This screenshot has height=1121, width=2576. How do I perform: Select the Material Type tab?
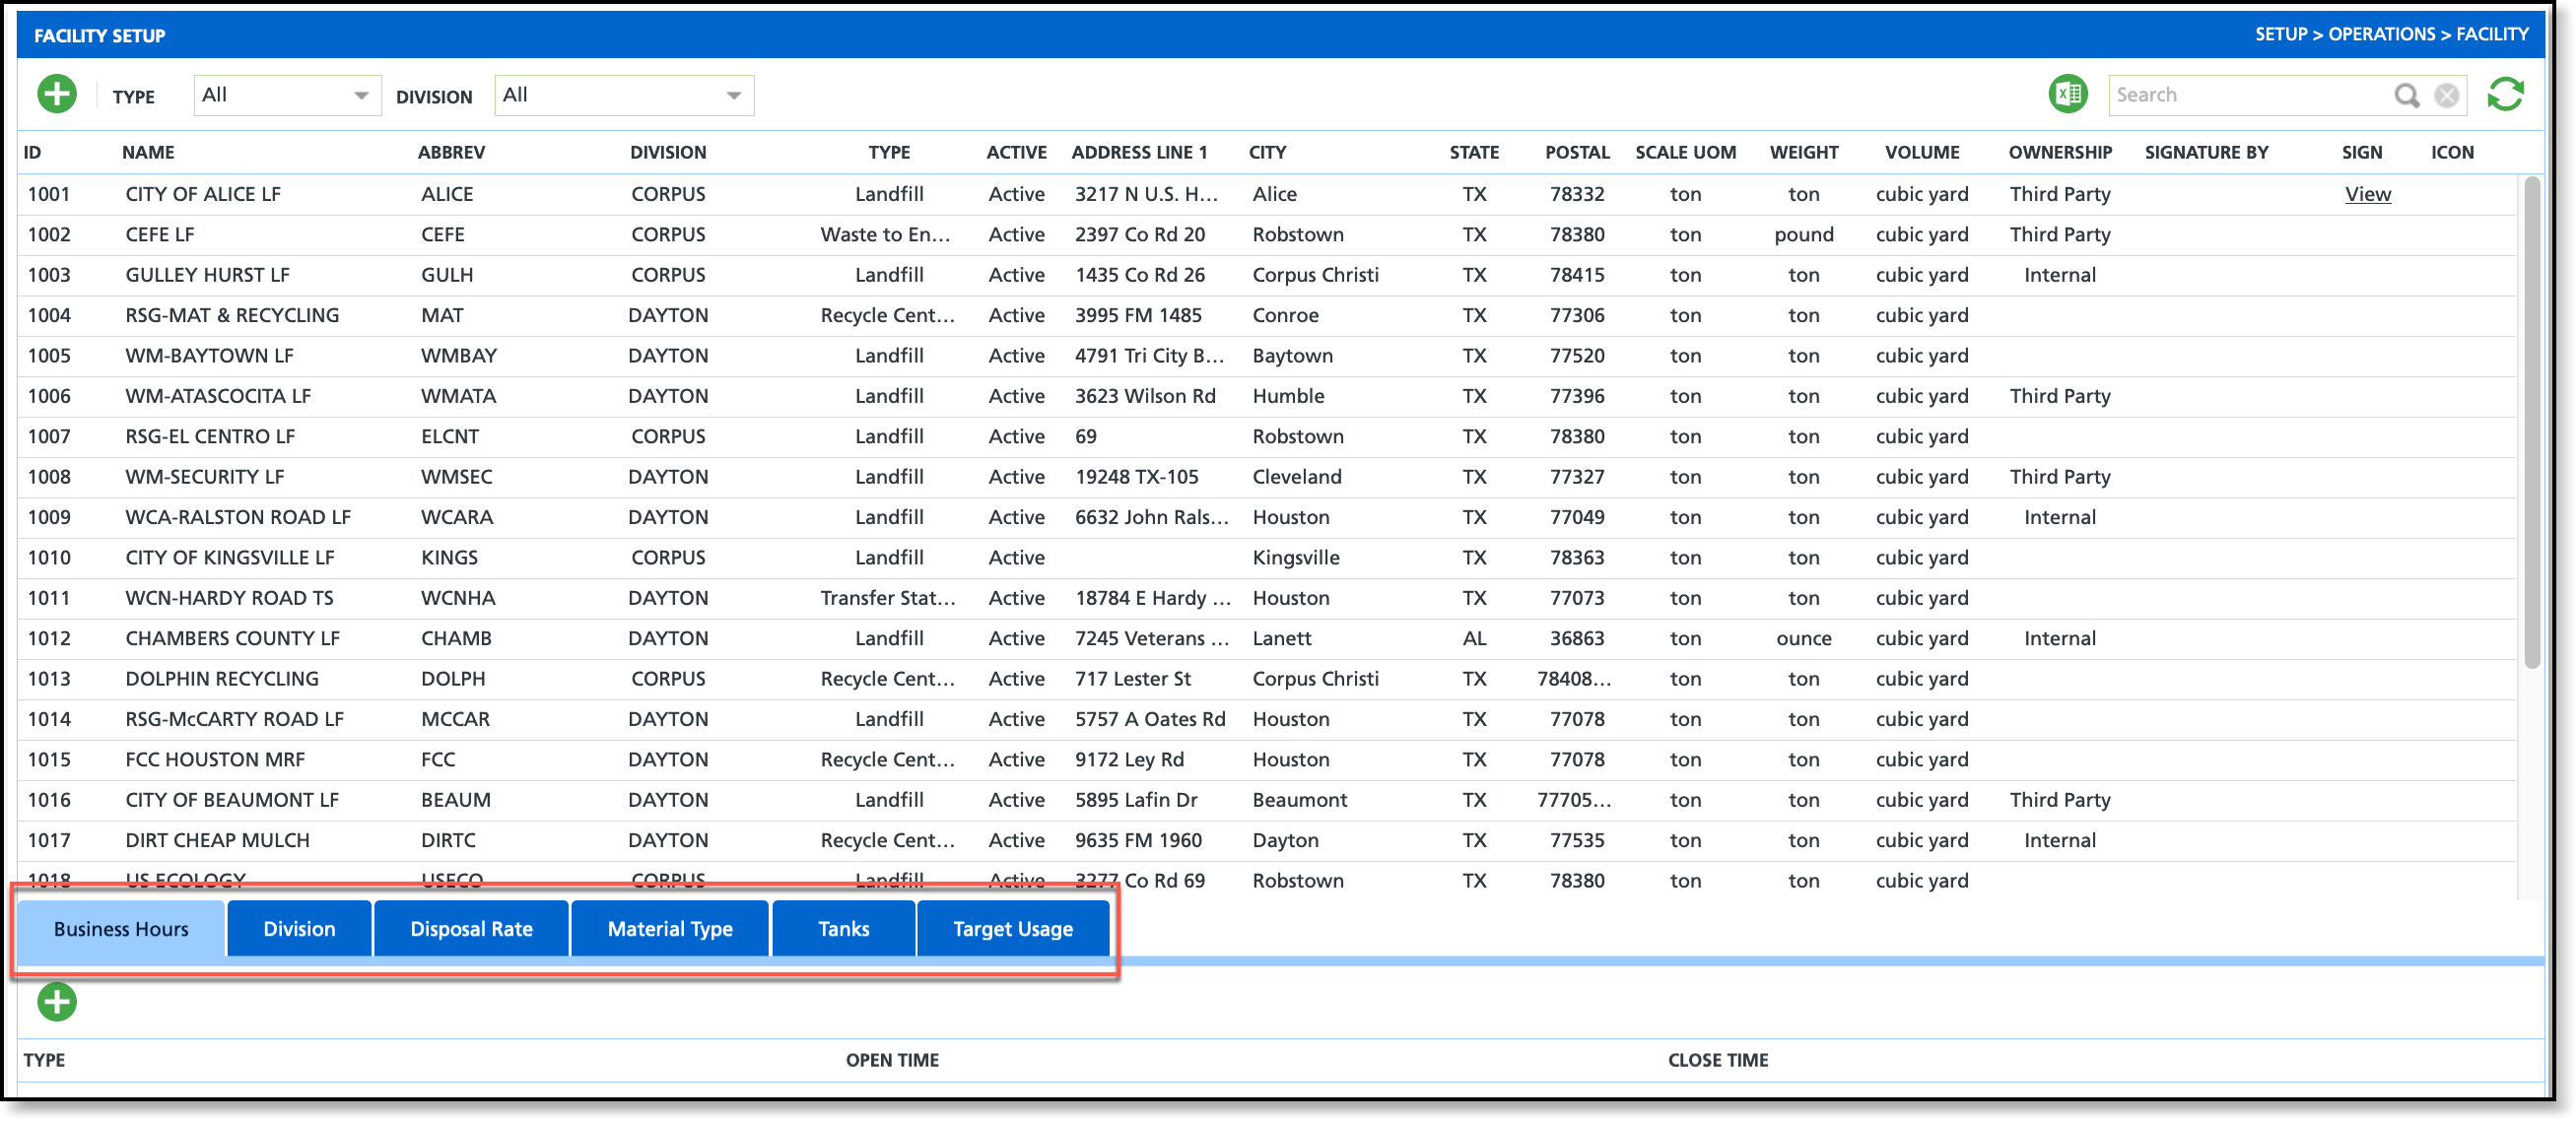click(670, 929)
